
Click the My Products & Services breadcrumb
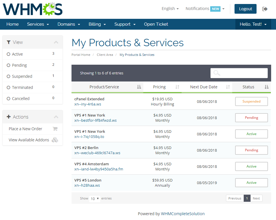click(x=137, y=55)
